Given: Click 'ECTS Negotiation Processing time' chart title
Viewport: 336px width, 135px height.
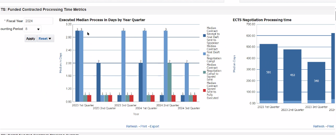Looking at the screenshot, I should (x=262, y=20).
